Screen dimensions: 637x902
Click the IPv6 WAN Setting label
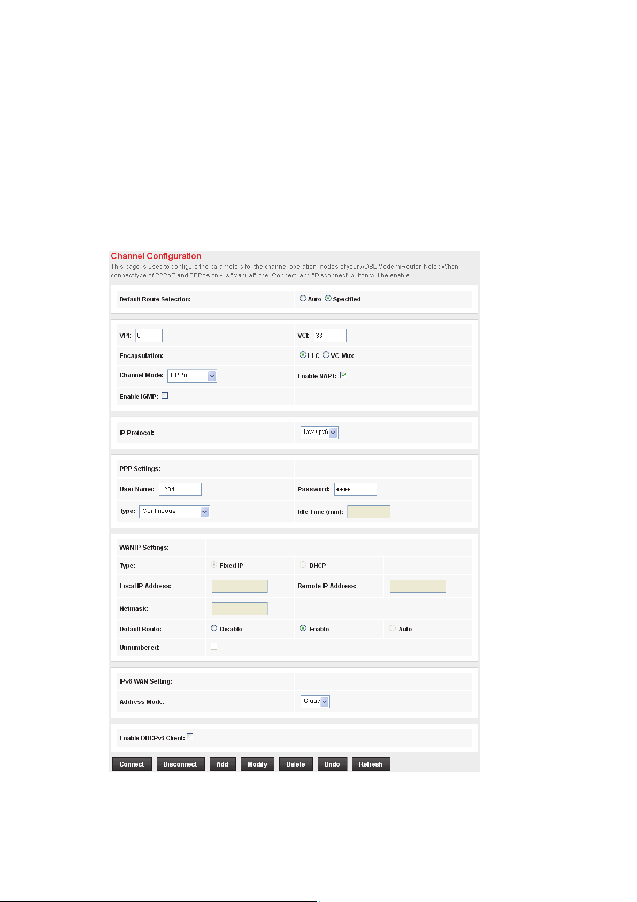pyautogui.click(x=145, y=681)
